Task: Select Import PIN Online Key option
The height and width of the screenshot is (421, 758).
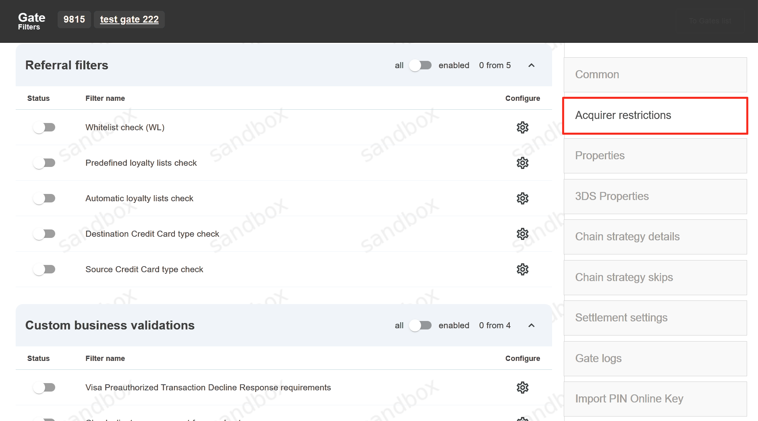Action: (655, 399)
